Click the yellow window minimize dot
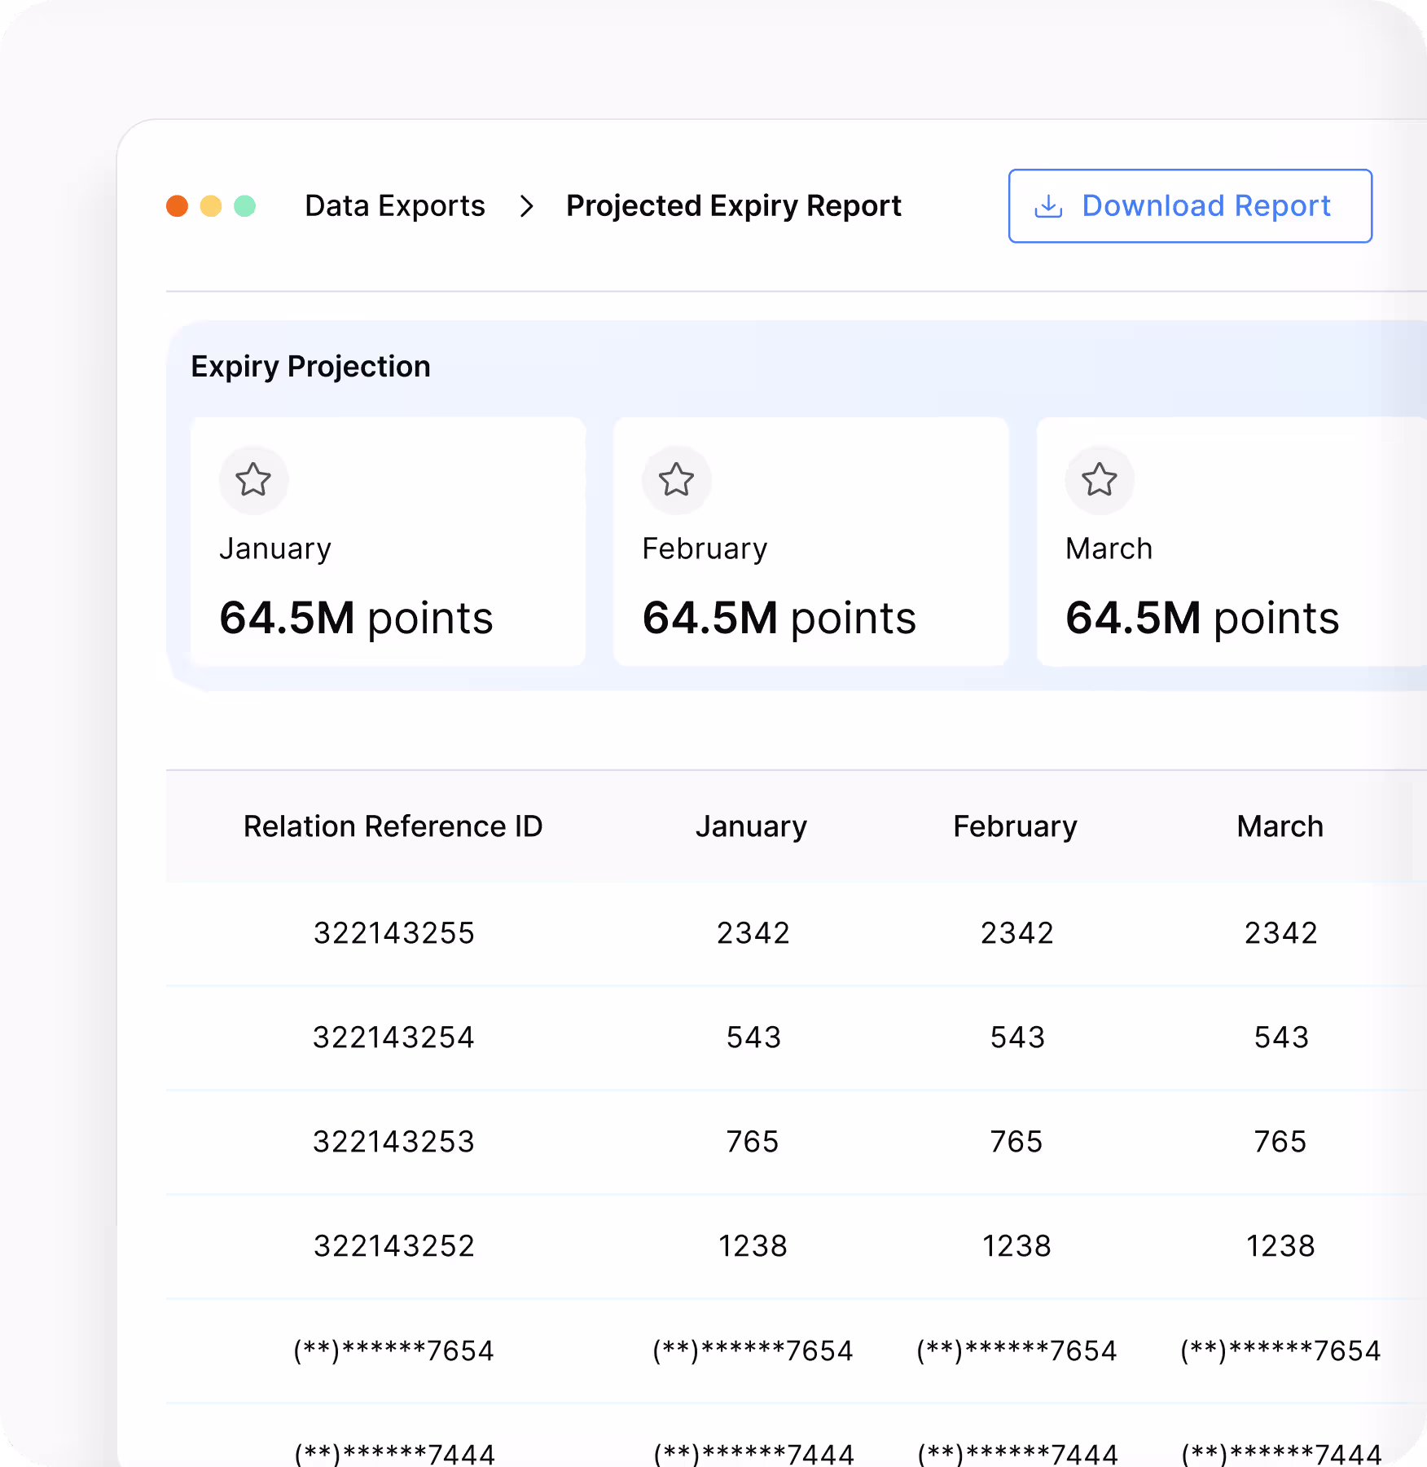 click(211, 206)
